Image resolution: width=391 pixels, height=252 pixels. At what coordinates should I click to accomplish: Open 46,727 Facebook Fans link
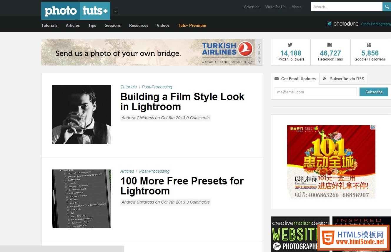click(330, 52)
